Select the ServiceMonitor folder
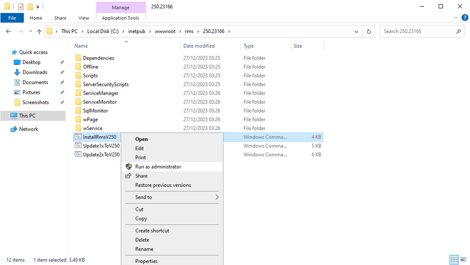This screenshot has width=470, height=265. 99,102
